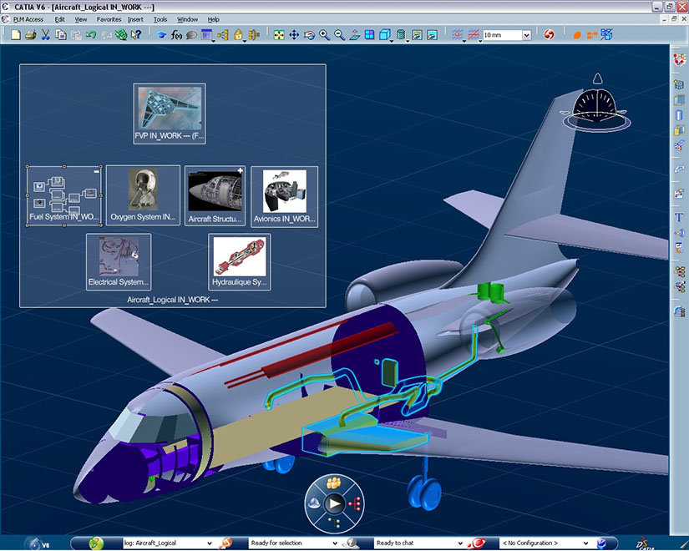689x551 pixels.
Task: Open a document with the folder icon
Action: 17,35
